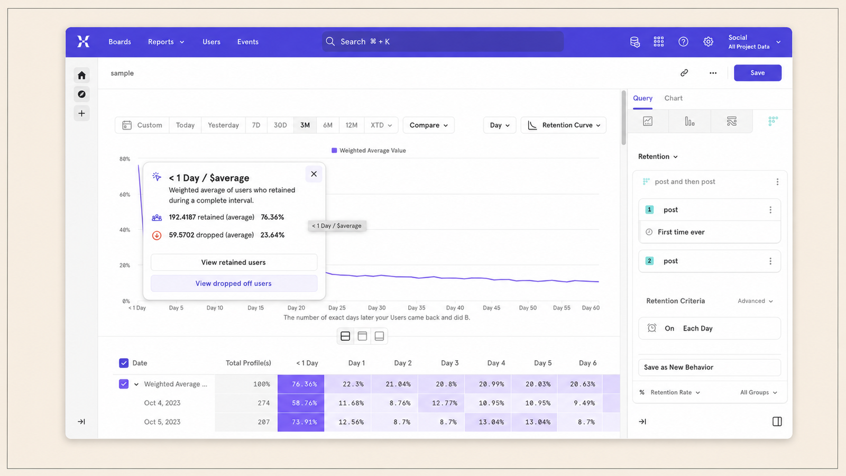Open options menu for step 1 post
846x476 pixels.
point(770,210)
